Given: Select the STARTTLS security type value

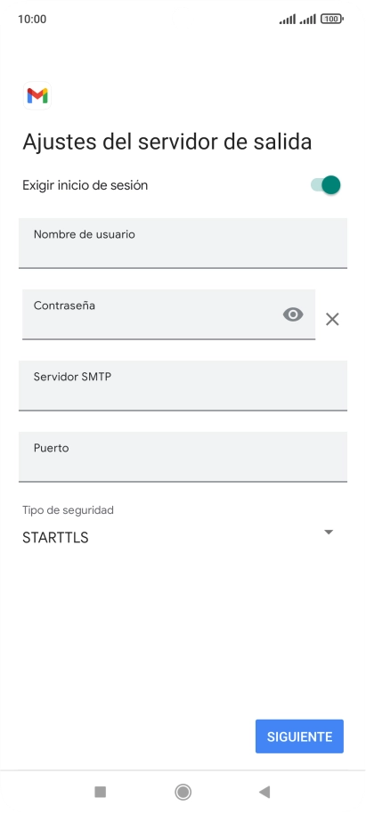Looking at the screenshot, I should coord(55,538).
